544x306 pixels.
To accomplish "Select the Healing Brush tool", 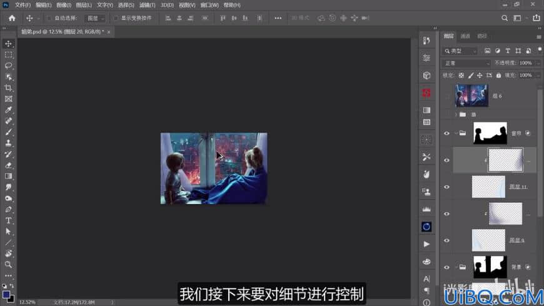I will pyautogui.click(x=8, y=121).
